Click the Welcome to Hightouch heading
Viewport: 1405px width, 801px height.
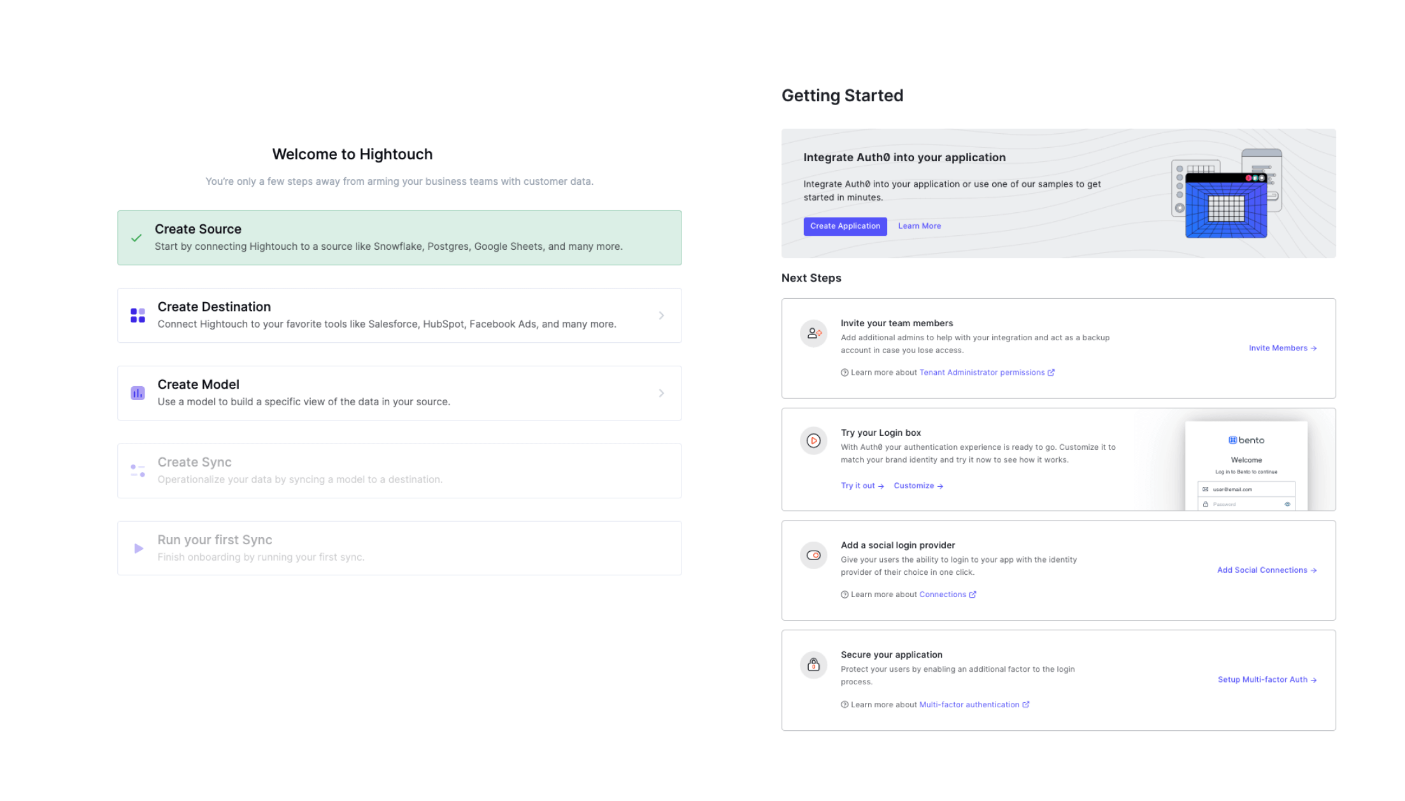click(x=352, y=154)
